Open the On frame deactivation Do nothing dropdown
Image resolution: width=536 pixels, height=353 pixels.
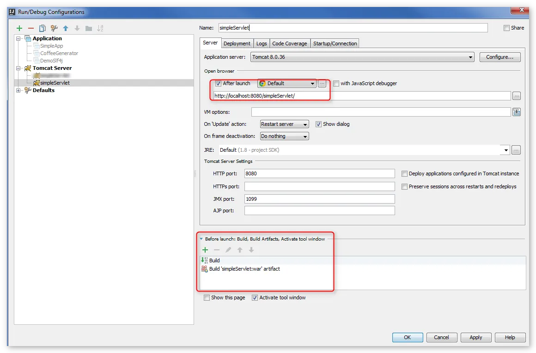coord(285,136)
